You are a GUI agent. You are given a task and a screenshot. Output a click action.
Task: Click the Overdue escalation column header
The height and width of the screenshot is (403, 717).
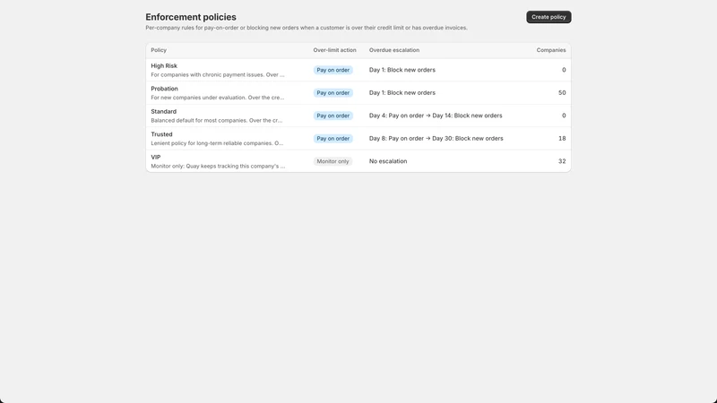tap(394, 50)
